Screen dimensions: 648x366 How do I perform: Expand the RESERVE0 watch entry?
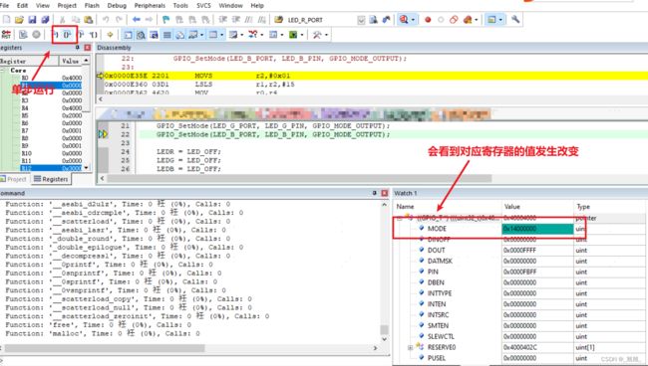click(411, 347)
